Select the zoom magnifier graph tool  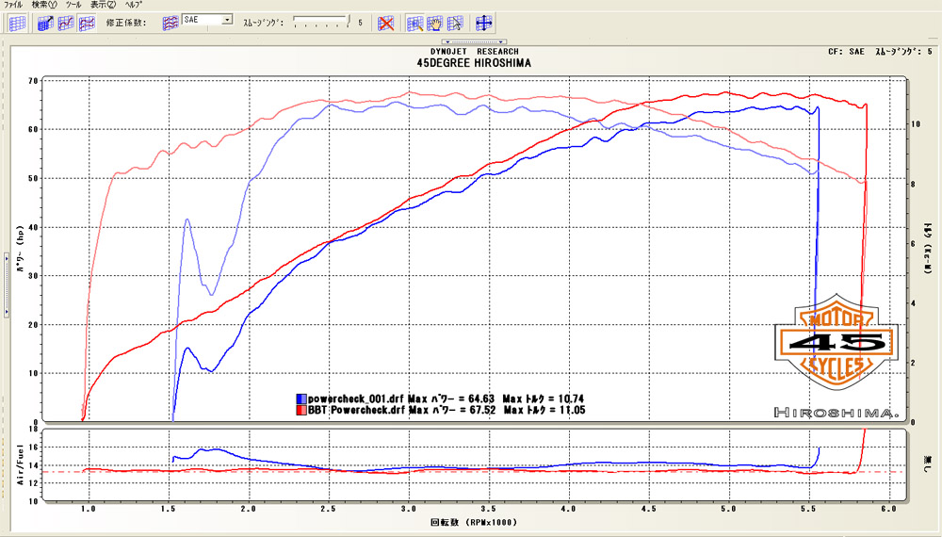(x=414, y=23)
